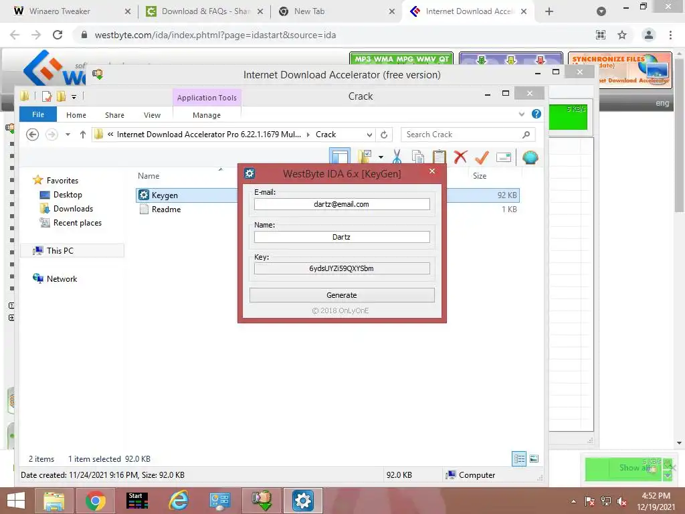Open the View ribbon tab
685x514 pixels.
pos(152,115)
